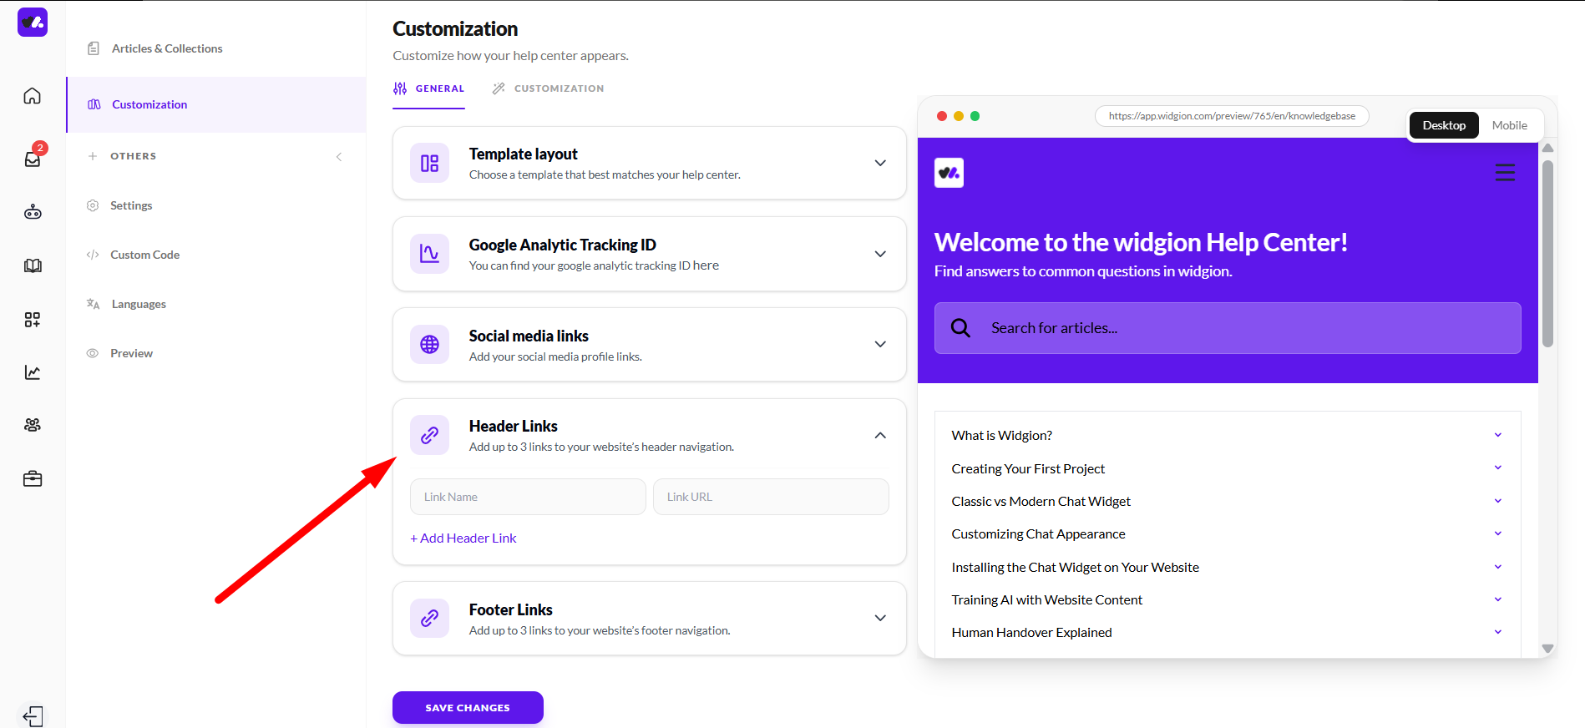Open the team members icon in sidebar
The width and height of the screenshot is (1585, 728).
[33, 425]
